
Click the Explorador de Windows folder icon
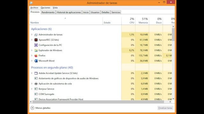(x=36, y=50)
